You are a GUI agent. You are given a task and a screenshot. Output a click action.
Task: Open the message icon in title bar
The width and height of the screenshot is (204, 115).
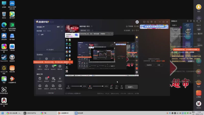[144, 22]
